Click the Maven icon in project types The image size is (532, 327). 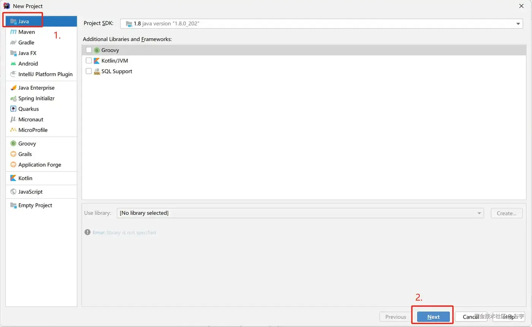tap(13, 32)
